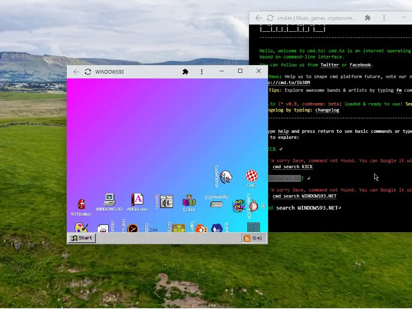The image size is (412, 309).
Task: Launch the 3D teapot icon
Action: [253, 206]
